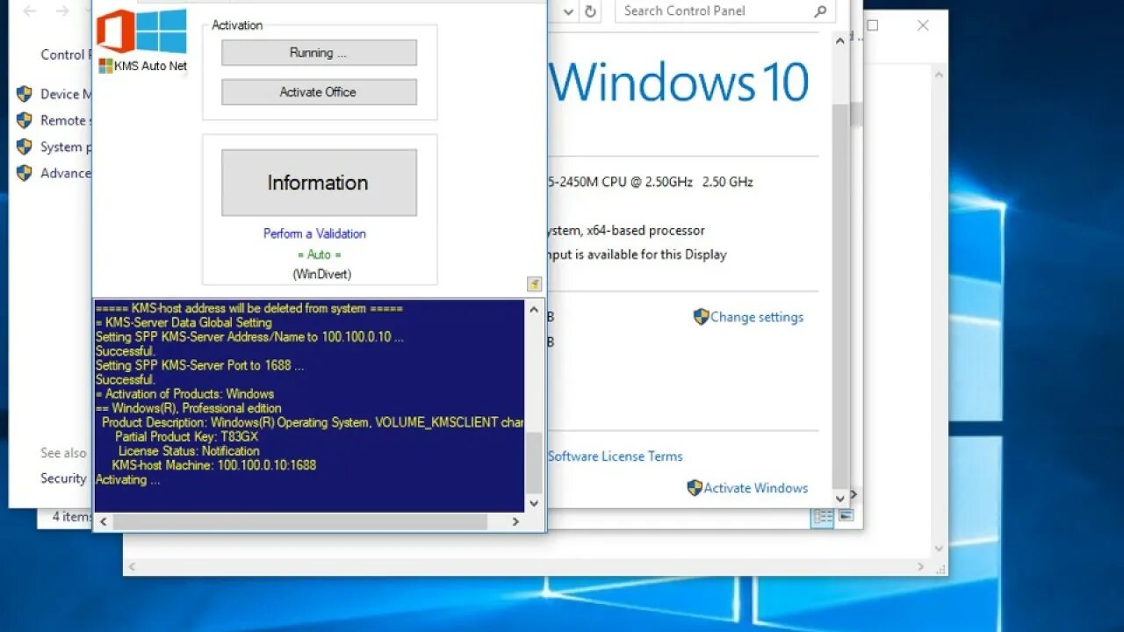Viewport: 1124px width, 632px height.
Task: Click the shield icon next to Device Manager
Action: click(25, 94)
